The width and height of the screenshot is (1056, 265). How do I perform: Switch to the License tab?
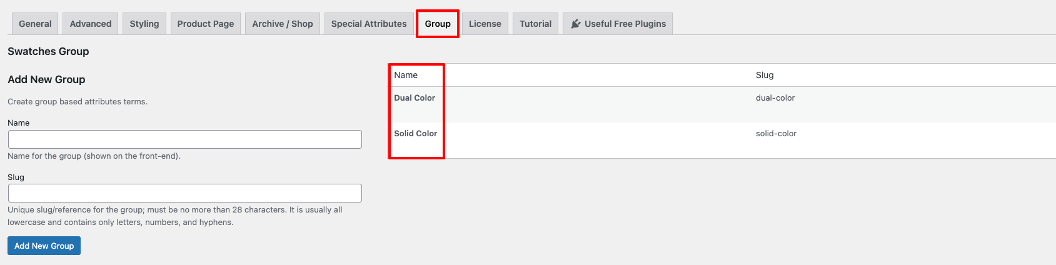485,24
